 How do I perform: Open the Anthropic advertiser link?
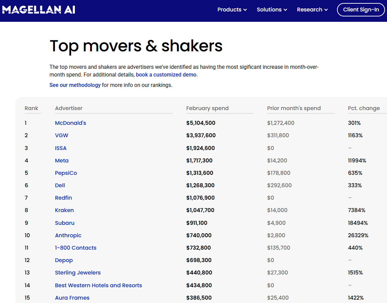[68, 236]
